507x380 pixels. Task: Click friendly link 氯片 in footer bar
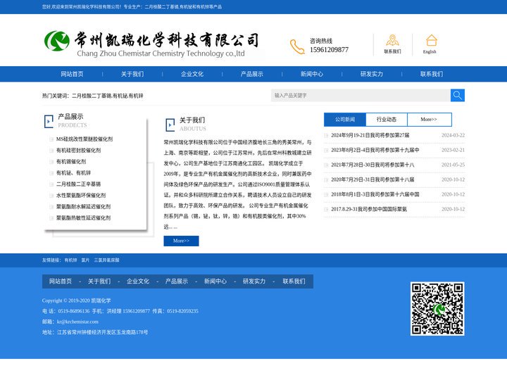[85, 260]
